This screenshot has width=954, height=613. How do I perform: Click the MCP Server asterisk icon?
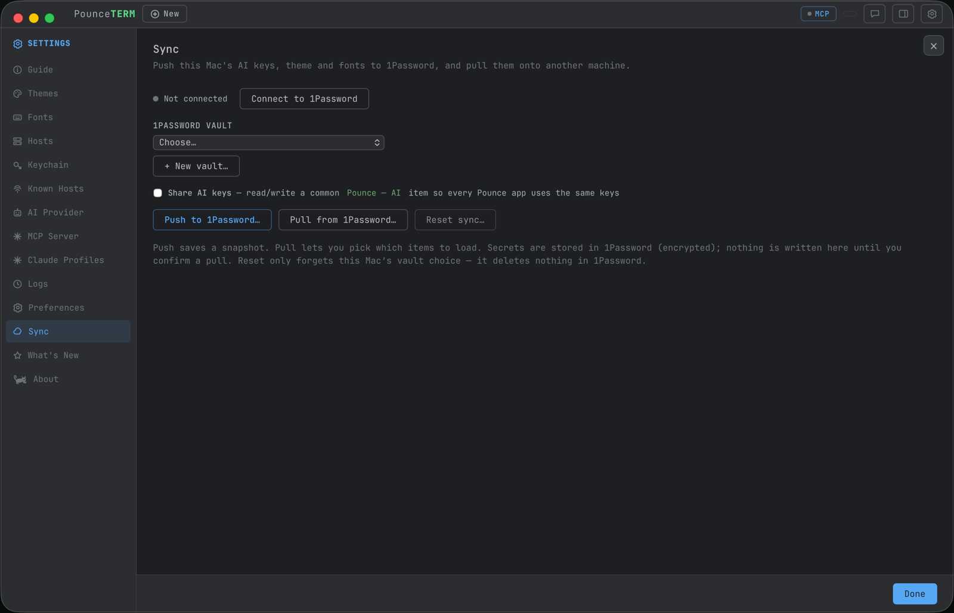18,237
